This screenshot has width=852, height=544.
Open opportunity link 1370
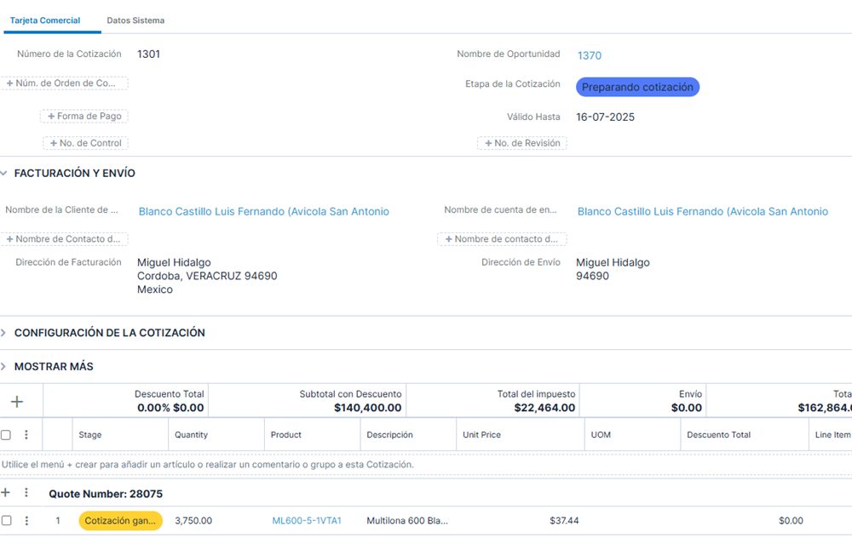click(x=590, y=56)
